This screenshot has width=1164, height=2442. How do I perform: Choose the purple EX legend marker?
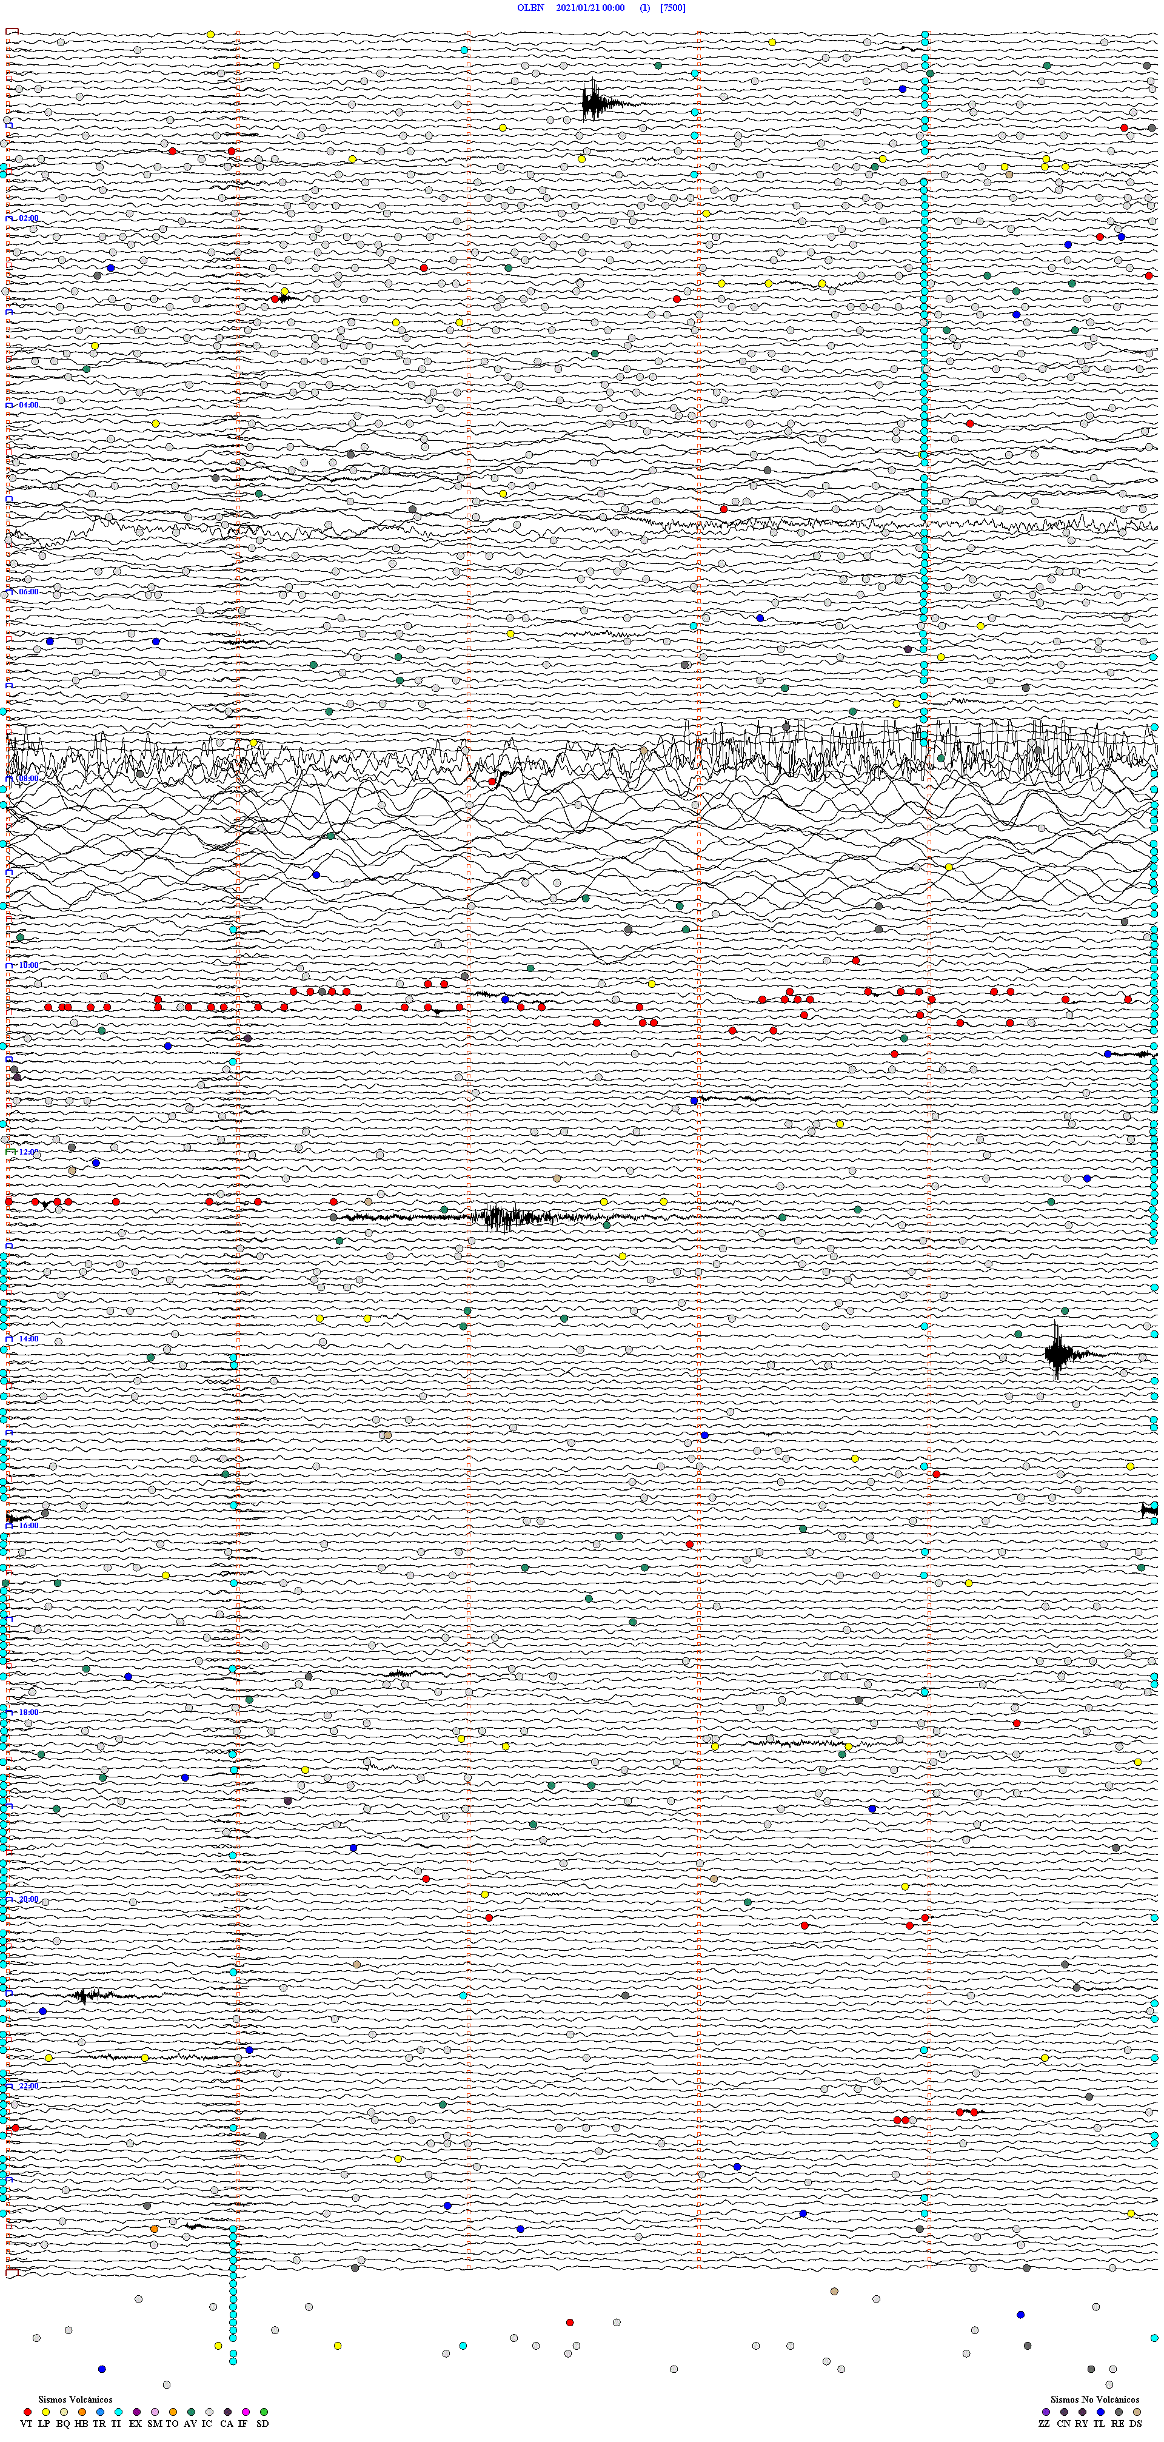tap(136, 2412)
